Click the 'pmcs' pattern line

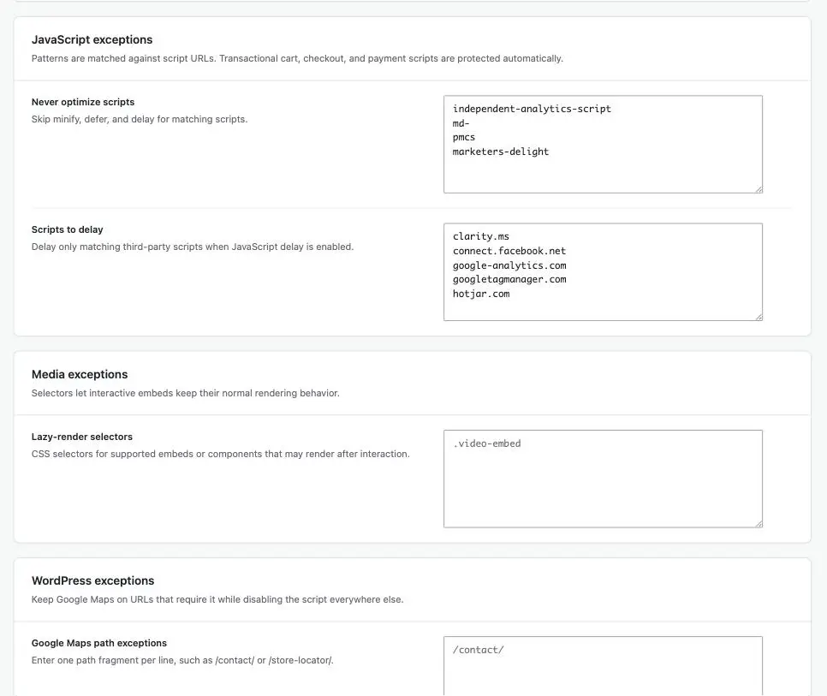464,137
